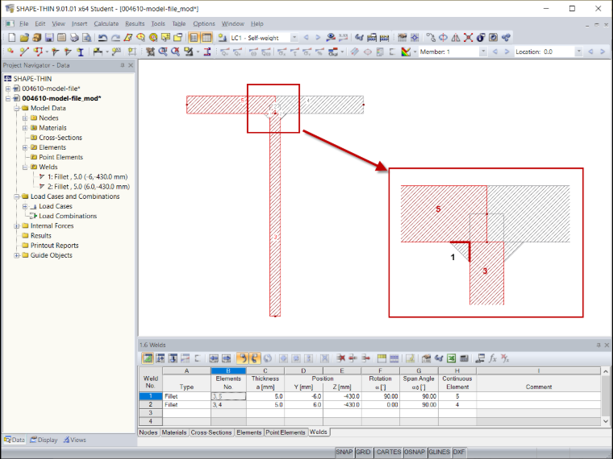The width and height of the screenshot is (613, 459).
Task: Expand the Nodes tree node
Action: click(25, 118)
